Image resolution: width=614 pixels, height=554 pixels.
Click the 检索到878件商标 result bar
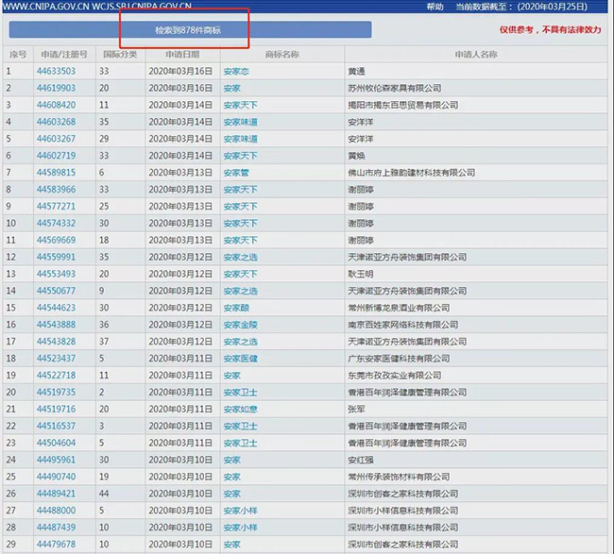[188, 30]
